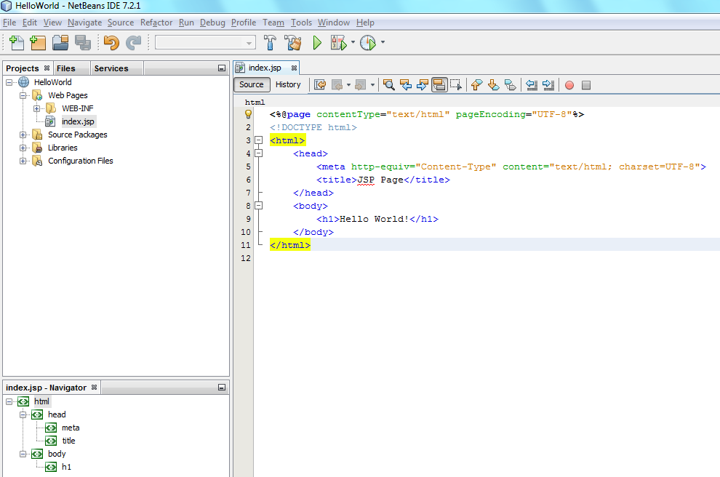Viewport: 720px width, 477px height.
Task: Click the New Project toolbar icon
Action: pyautogui.click(x=38, y=43)
